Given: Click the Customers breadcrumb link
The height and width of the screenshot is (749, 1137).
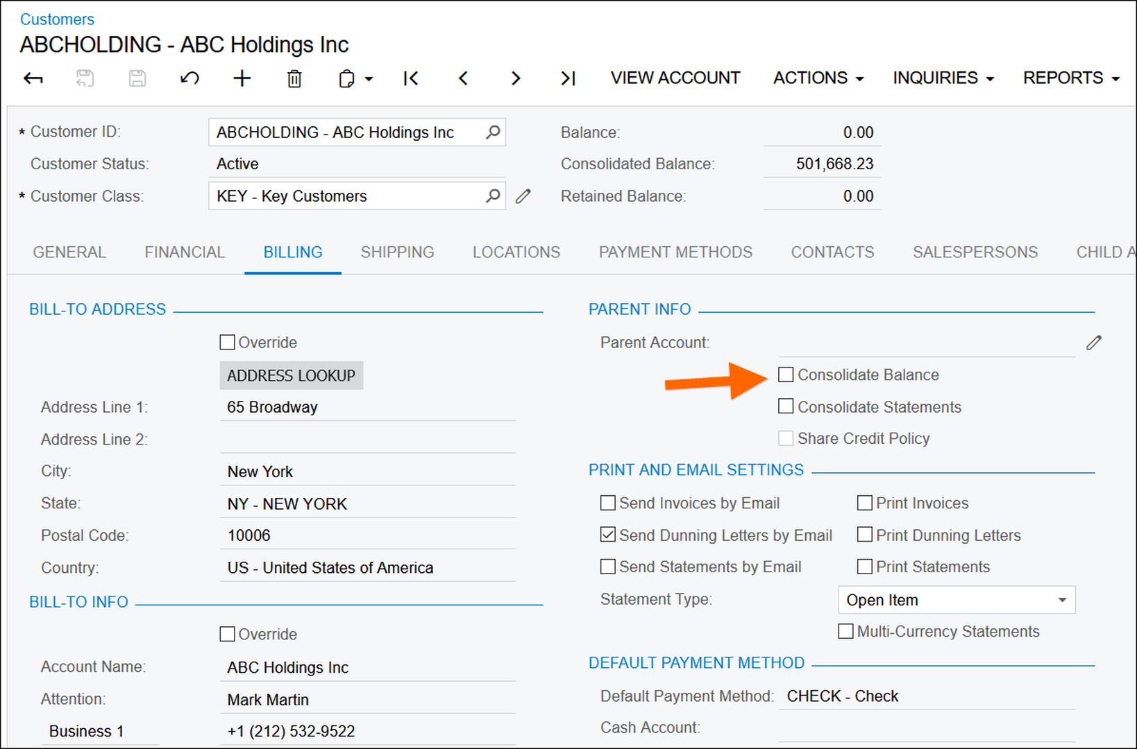Looking at the screenshot, I should point(57,19).
